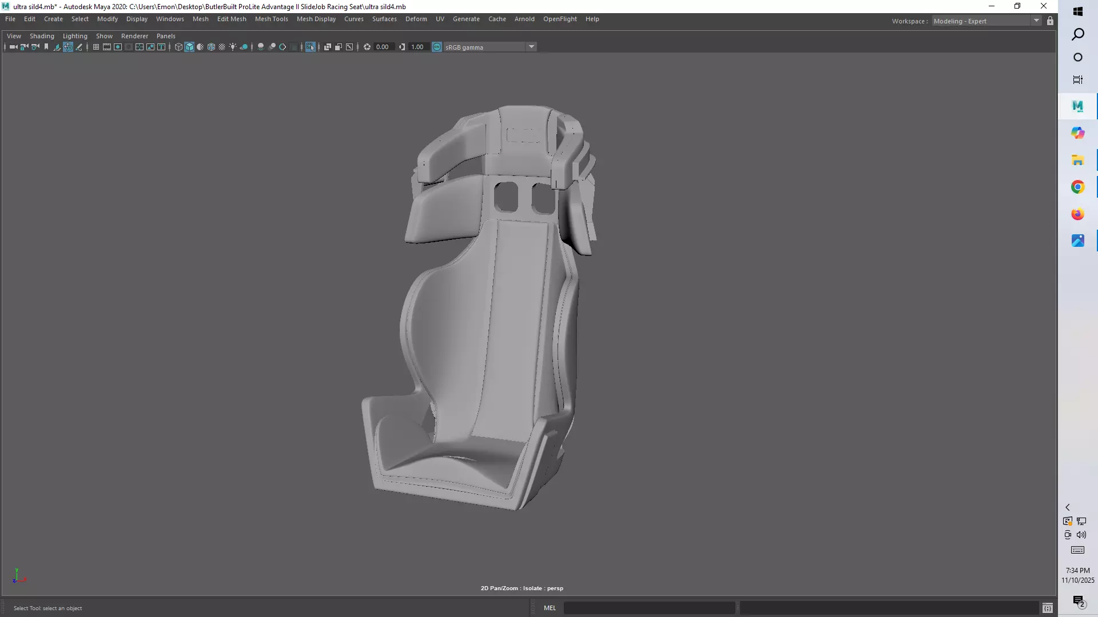The width and height of the screenshot is (1098, 617).
Task: Open the Panels menu
Action: (x=166, y=36)
